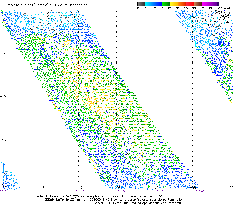Click the brown 35-40 knots color swatch
233x205 pixels.
tap(198, 4)
